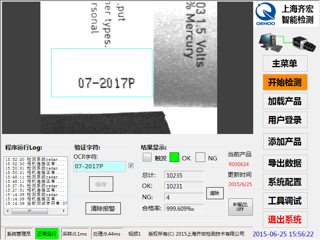Click the 合格率 pass rate field
320x240 pixels.
click(x=184, y=208)
